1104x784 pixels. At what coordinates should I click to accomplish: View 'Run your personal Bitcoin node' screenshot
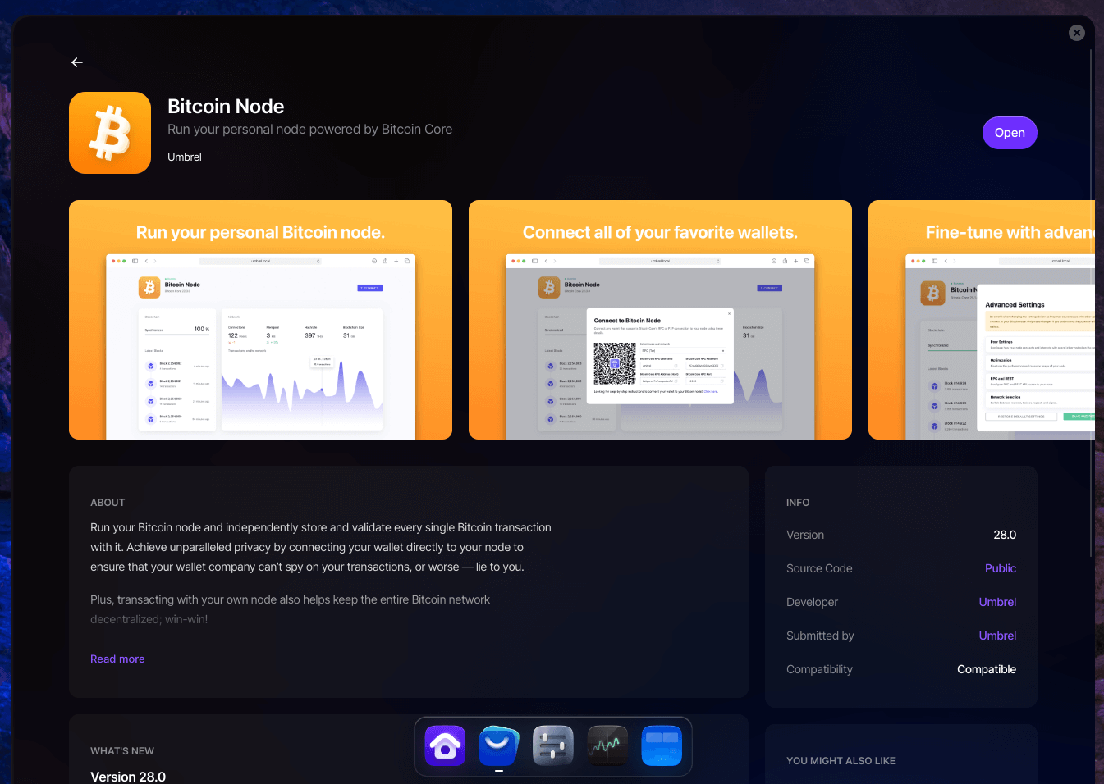tap(260, 320)
